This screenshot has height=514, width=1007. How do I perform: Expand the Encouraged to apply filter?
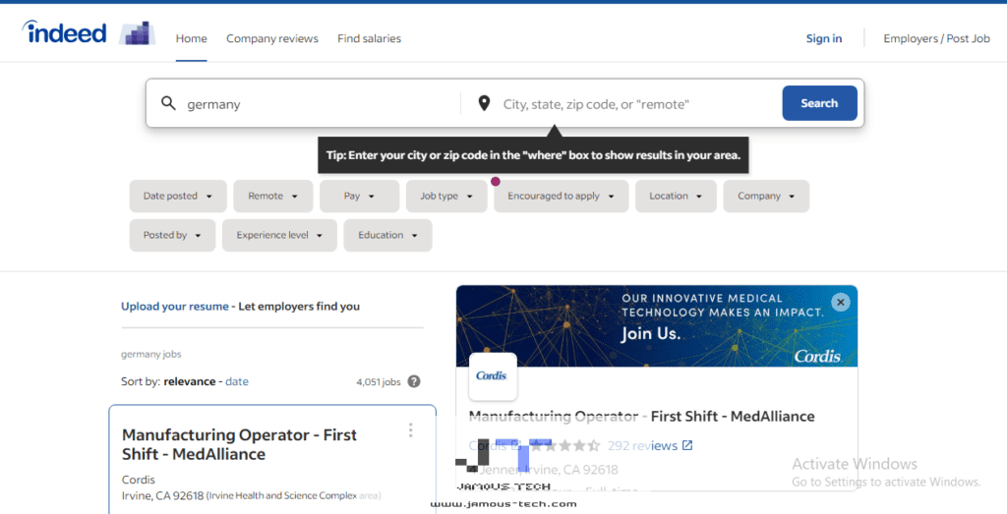click(x=562, y=197)
